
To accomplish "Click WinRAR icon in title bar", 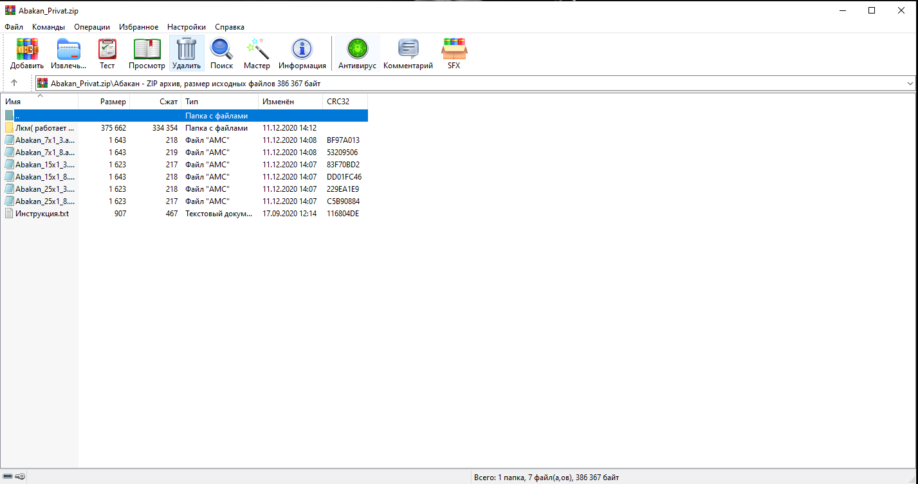I will click(x=10, y=10).
